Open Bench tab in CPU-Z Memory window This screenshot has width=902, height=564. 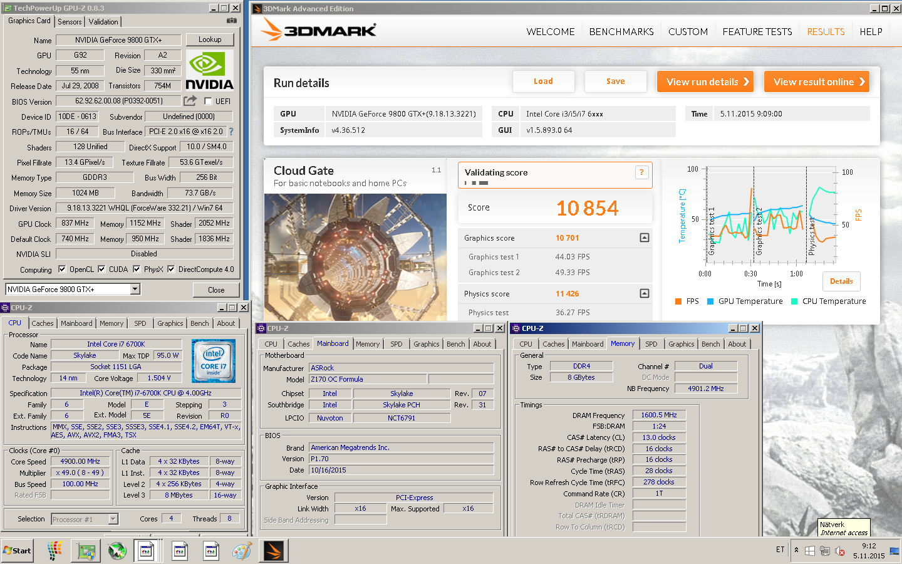pyautogui.click(x=710, y=344)
